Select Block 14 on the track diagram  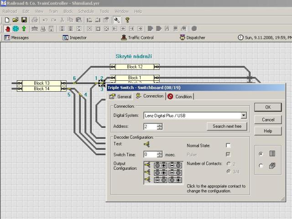click(42, 89)
